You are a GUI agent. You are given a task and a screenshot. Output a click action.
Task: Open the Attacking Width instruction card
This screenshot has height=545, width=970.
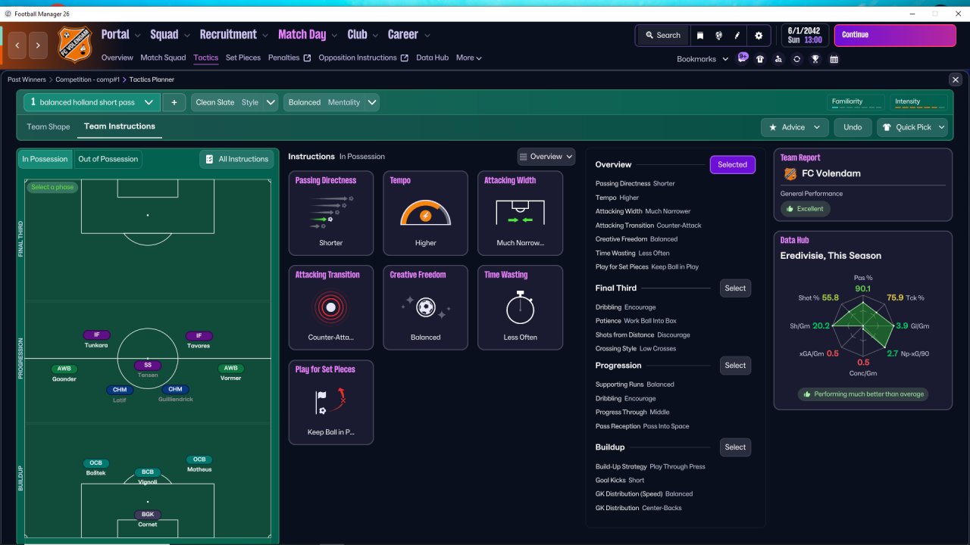click(x=521, y=213)
